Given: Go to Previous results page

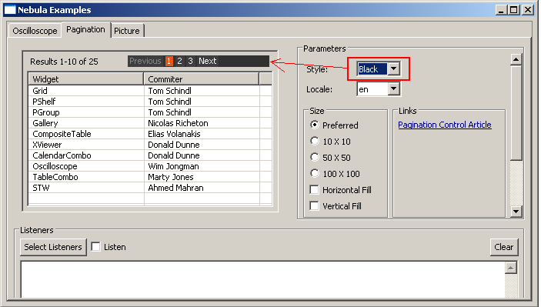Looking at the screenshot, I should tap(145, 61).
